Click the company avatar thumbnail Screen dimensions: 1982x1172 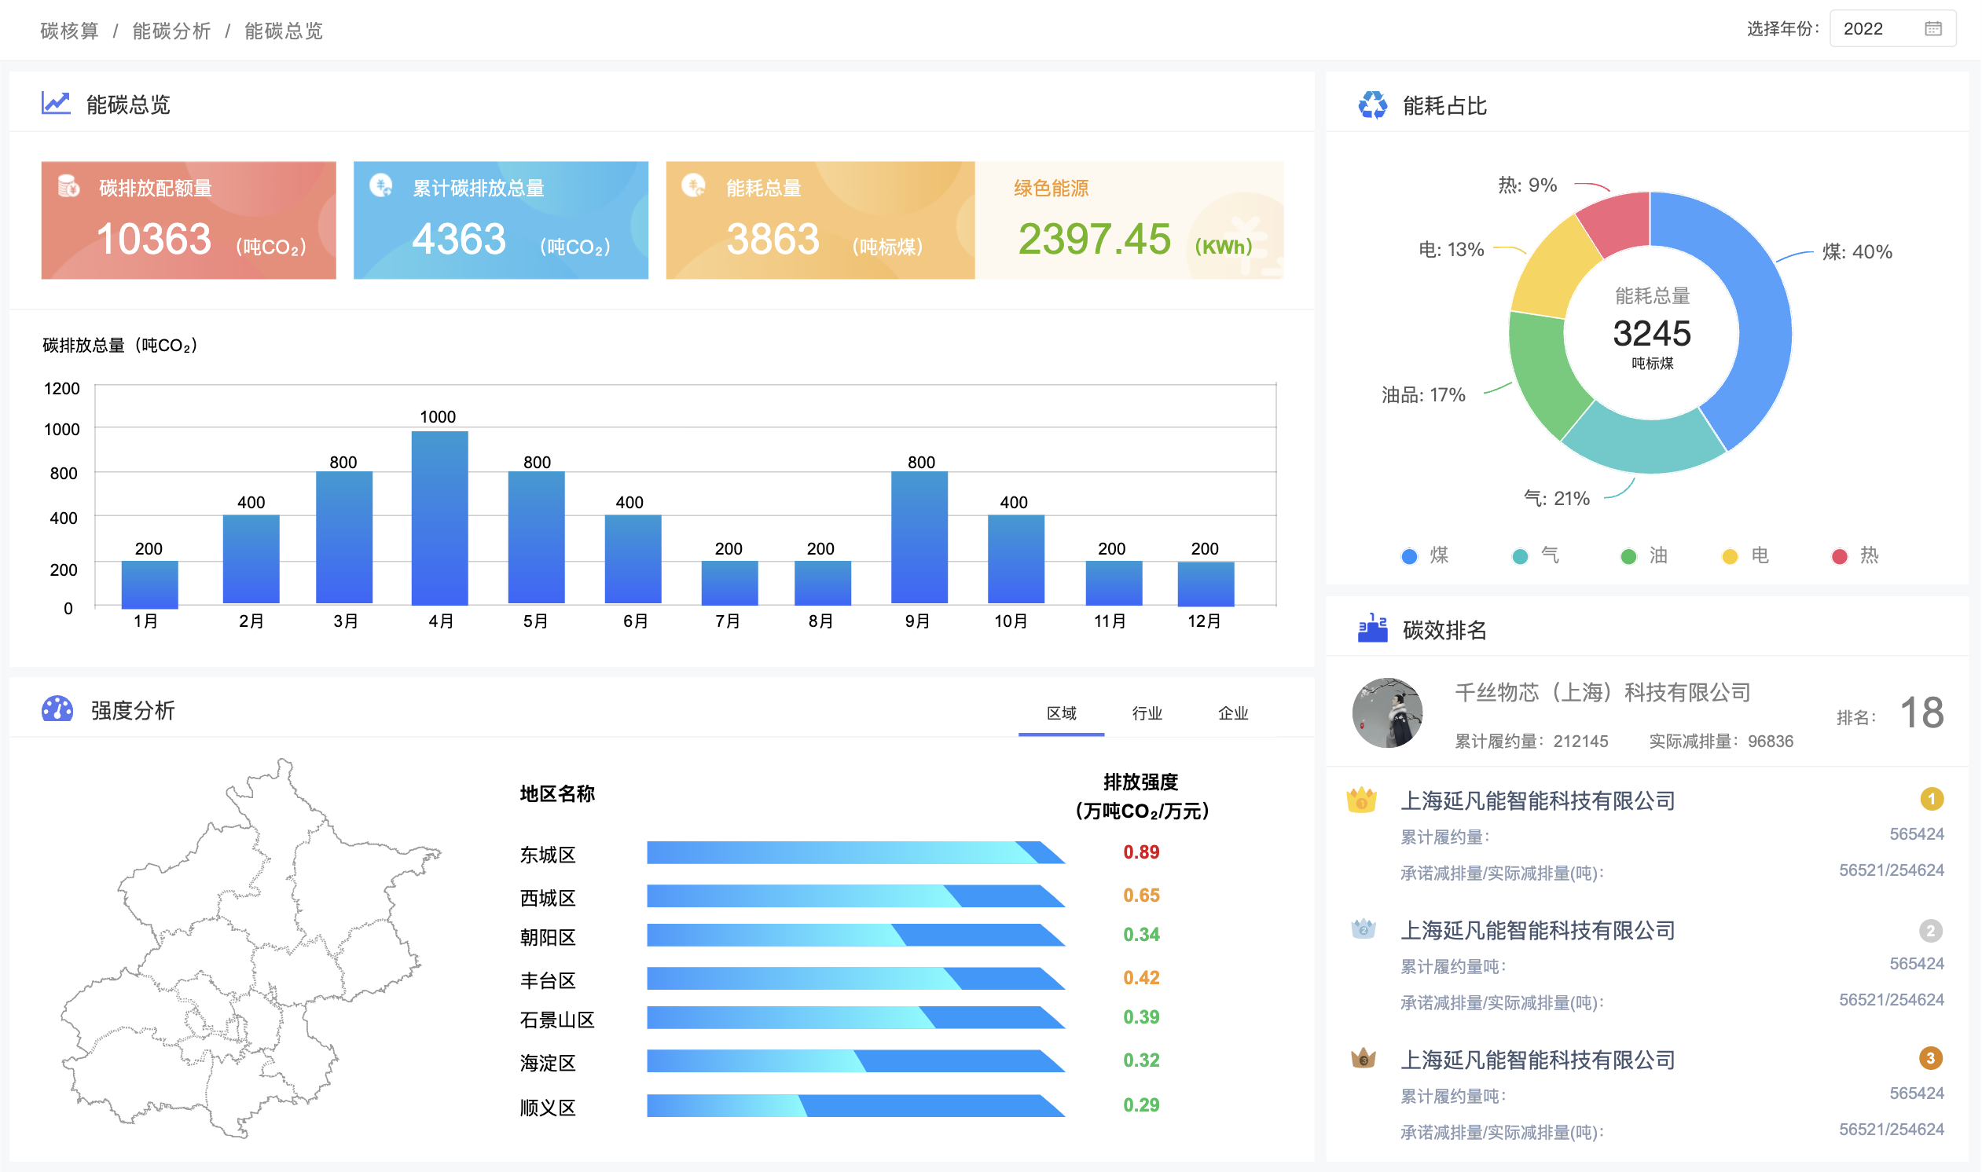[x=1386, y=712]
